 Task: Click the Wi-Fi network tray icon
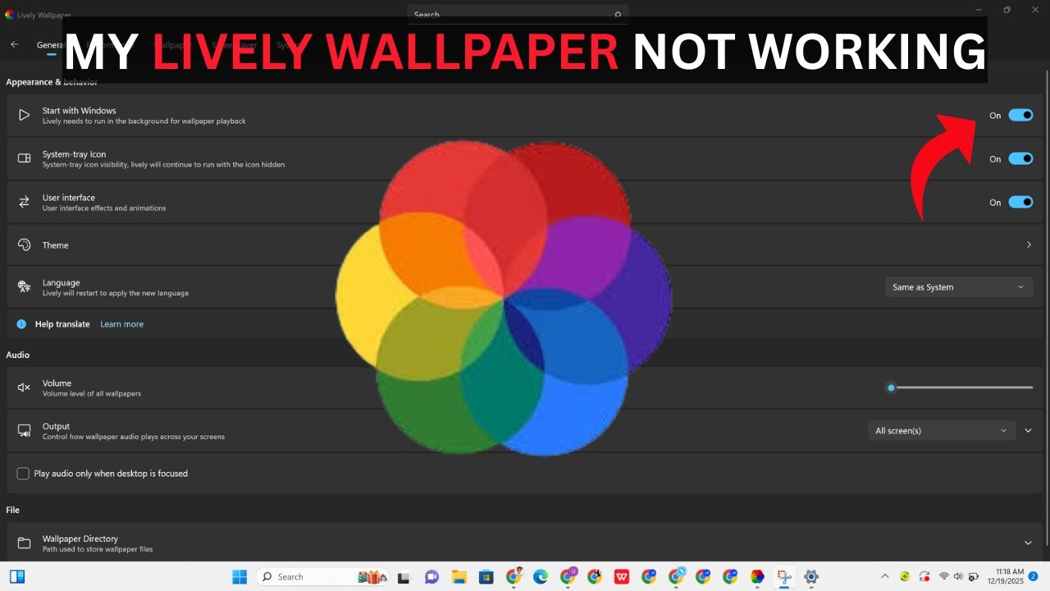pyautogui.click(x=943, y=576)
